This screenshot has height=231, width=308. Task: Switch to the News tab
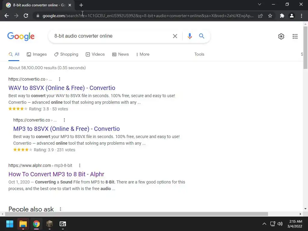coord(120,54)
